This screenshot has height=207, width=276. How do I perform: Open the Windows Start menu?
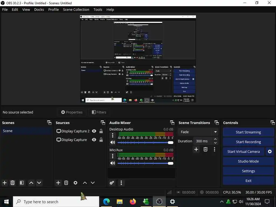(x=6, y=202)
